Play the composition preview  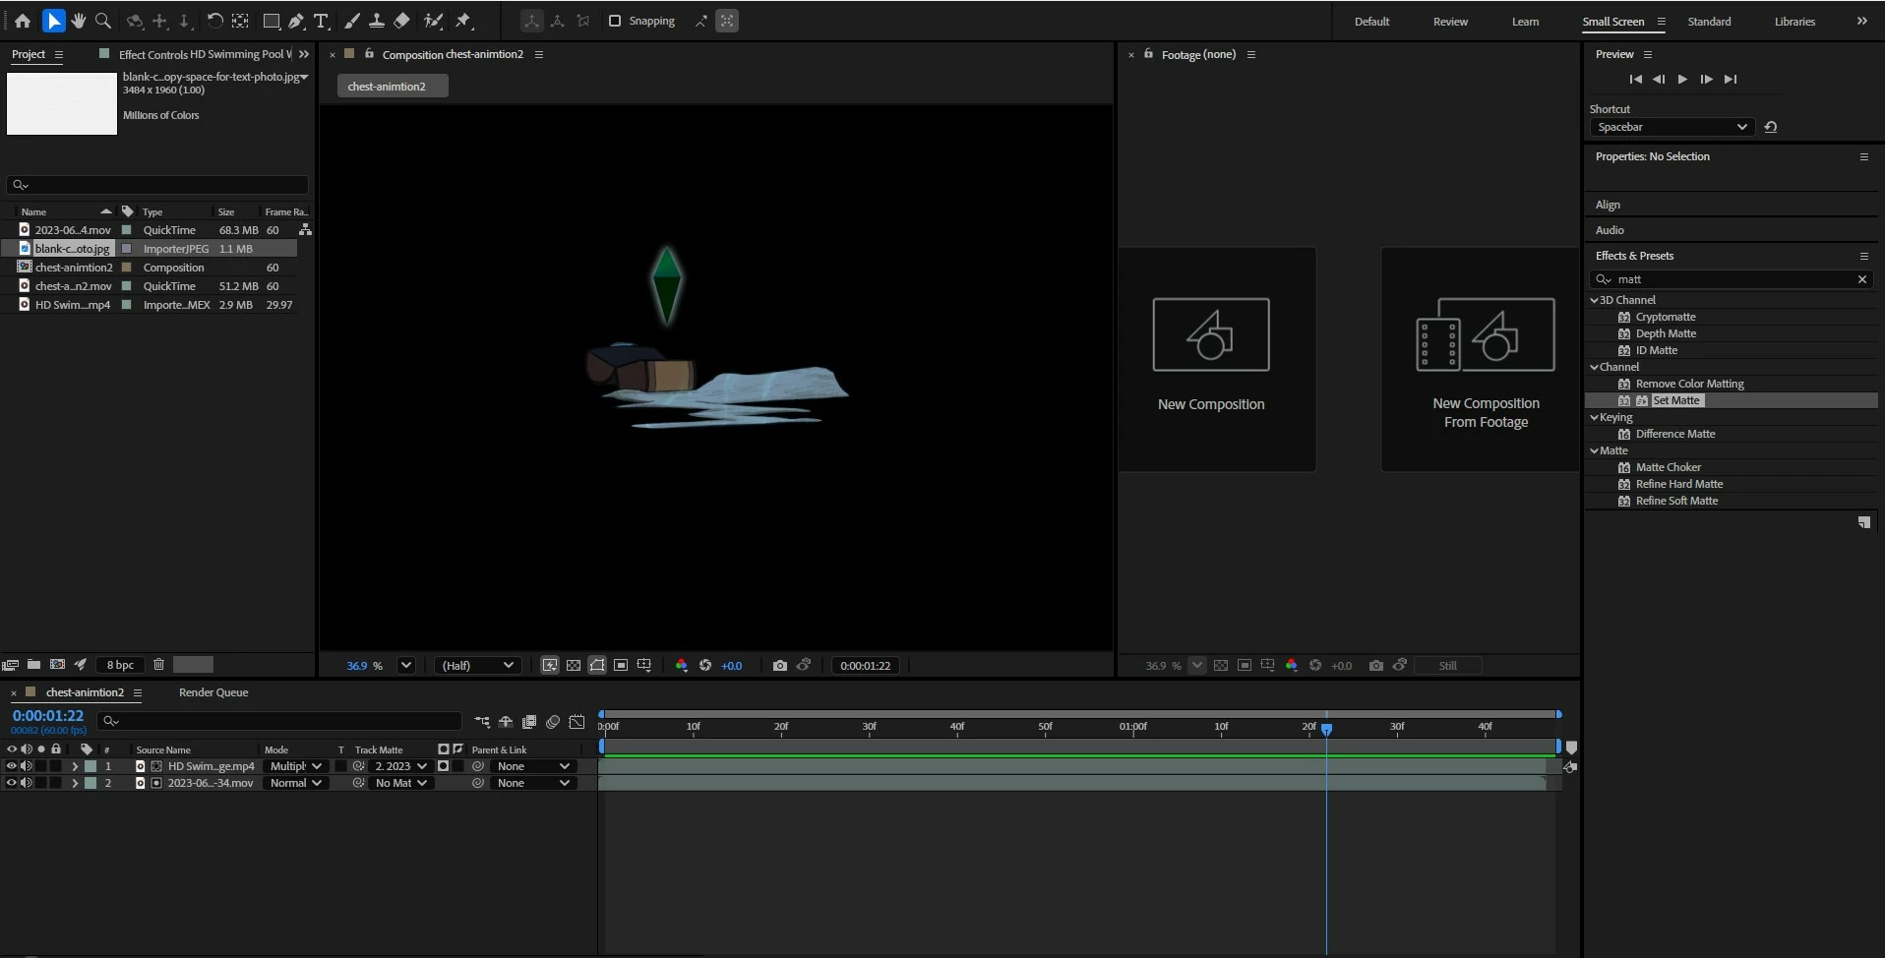[x=1682, y=80]
